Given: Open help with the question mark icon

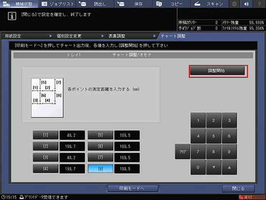Looking at the screenshot, I should (x=259, y=4).
